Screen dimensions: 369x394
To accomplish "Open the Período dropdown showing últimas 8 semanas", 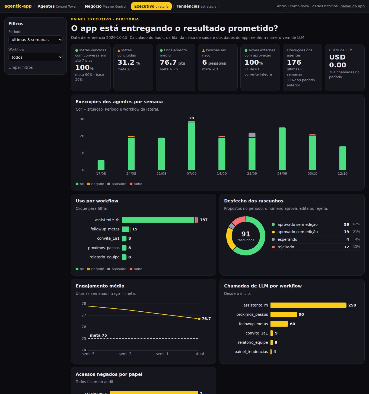I will pyautogui.click(x=36, y=40).
